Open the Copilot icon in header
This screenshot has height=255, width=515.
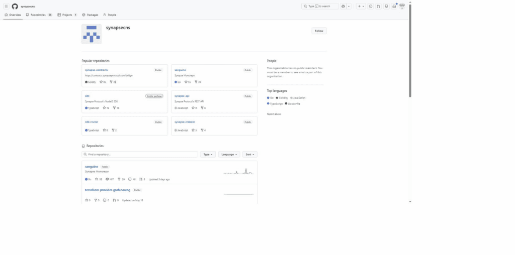point(343,6)
